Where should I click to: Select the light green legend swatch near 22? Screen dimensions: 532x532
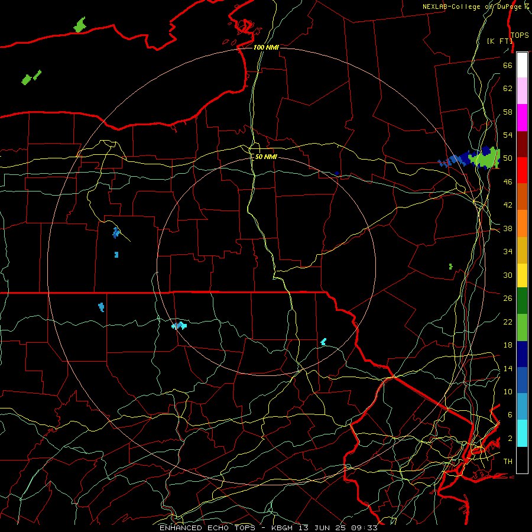point(522,327)
